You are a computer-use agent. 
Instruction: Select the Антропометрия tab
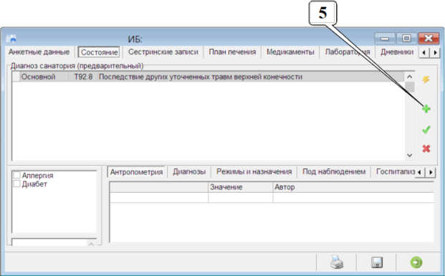(136, 172)
